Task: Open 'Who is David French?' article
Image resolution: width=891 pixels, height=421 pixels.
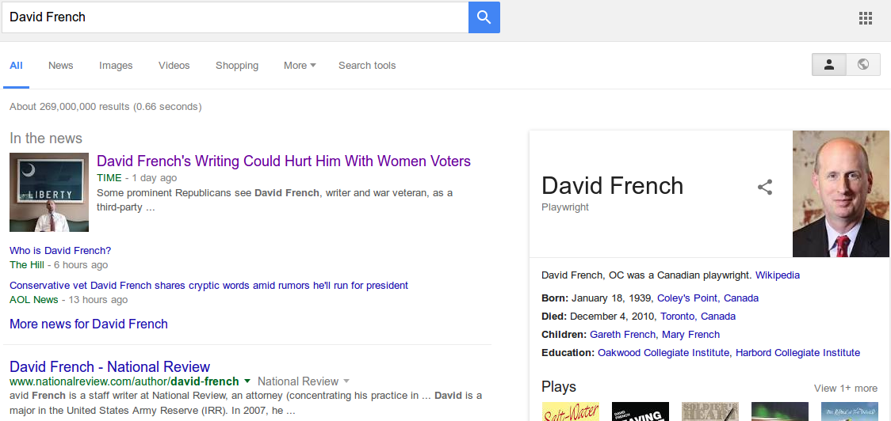Action: 60,251
